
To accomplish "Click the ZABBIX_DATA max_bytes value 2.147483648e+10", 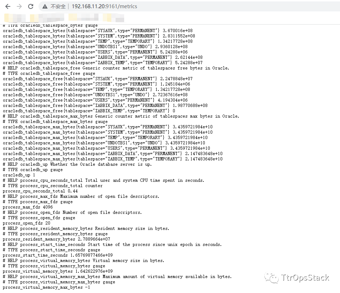I will [204, 154].
